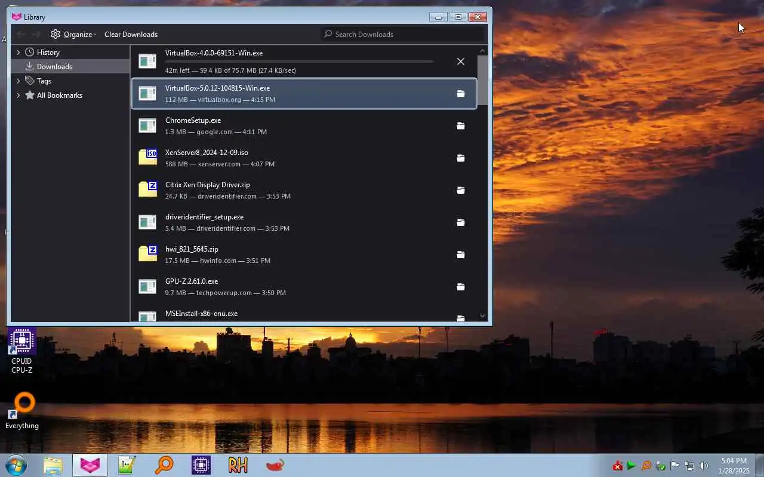Select hwi_821_5645.zip entry
Screen dimensions: 764x477
[304, 255]
